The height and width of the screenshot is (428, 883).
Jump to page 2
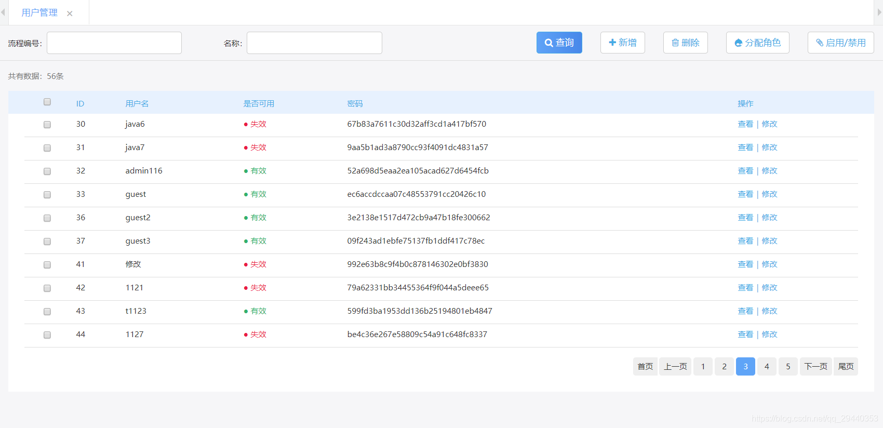click(x=724, y=366)
